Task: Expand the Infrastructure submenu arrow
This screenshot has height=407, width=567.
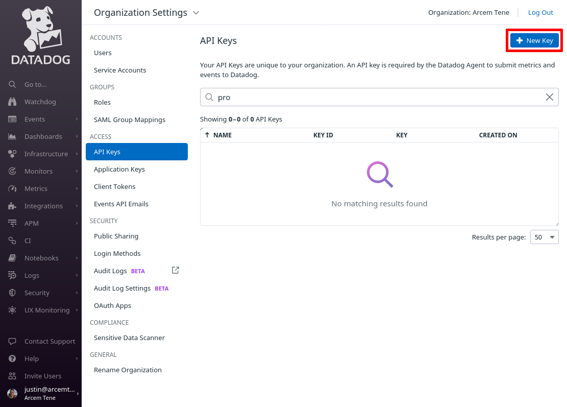Action: (77, 154)
